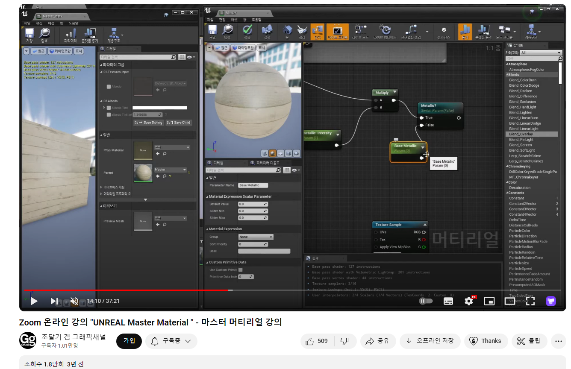
Task: Toggle YouTube autoplay switch
Action: pos(426,301)
